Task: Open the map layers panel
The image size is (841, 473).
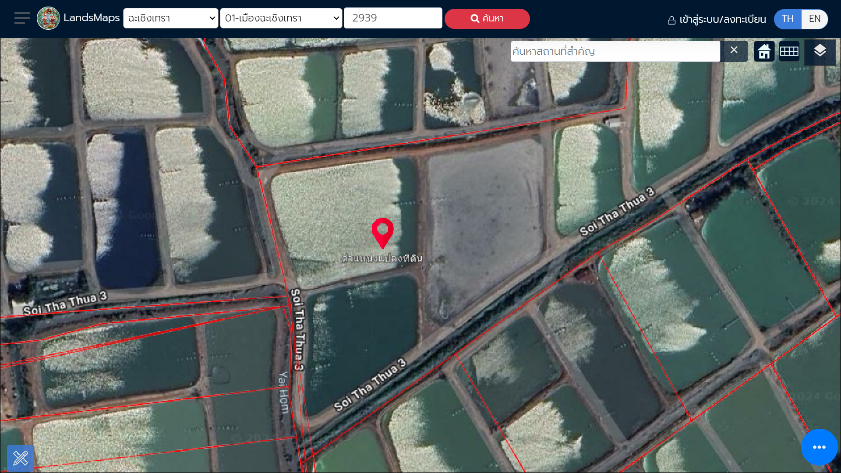Action: pyautogui.click(x=820, y=52)
